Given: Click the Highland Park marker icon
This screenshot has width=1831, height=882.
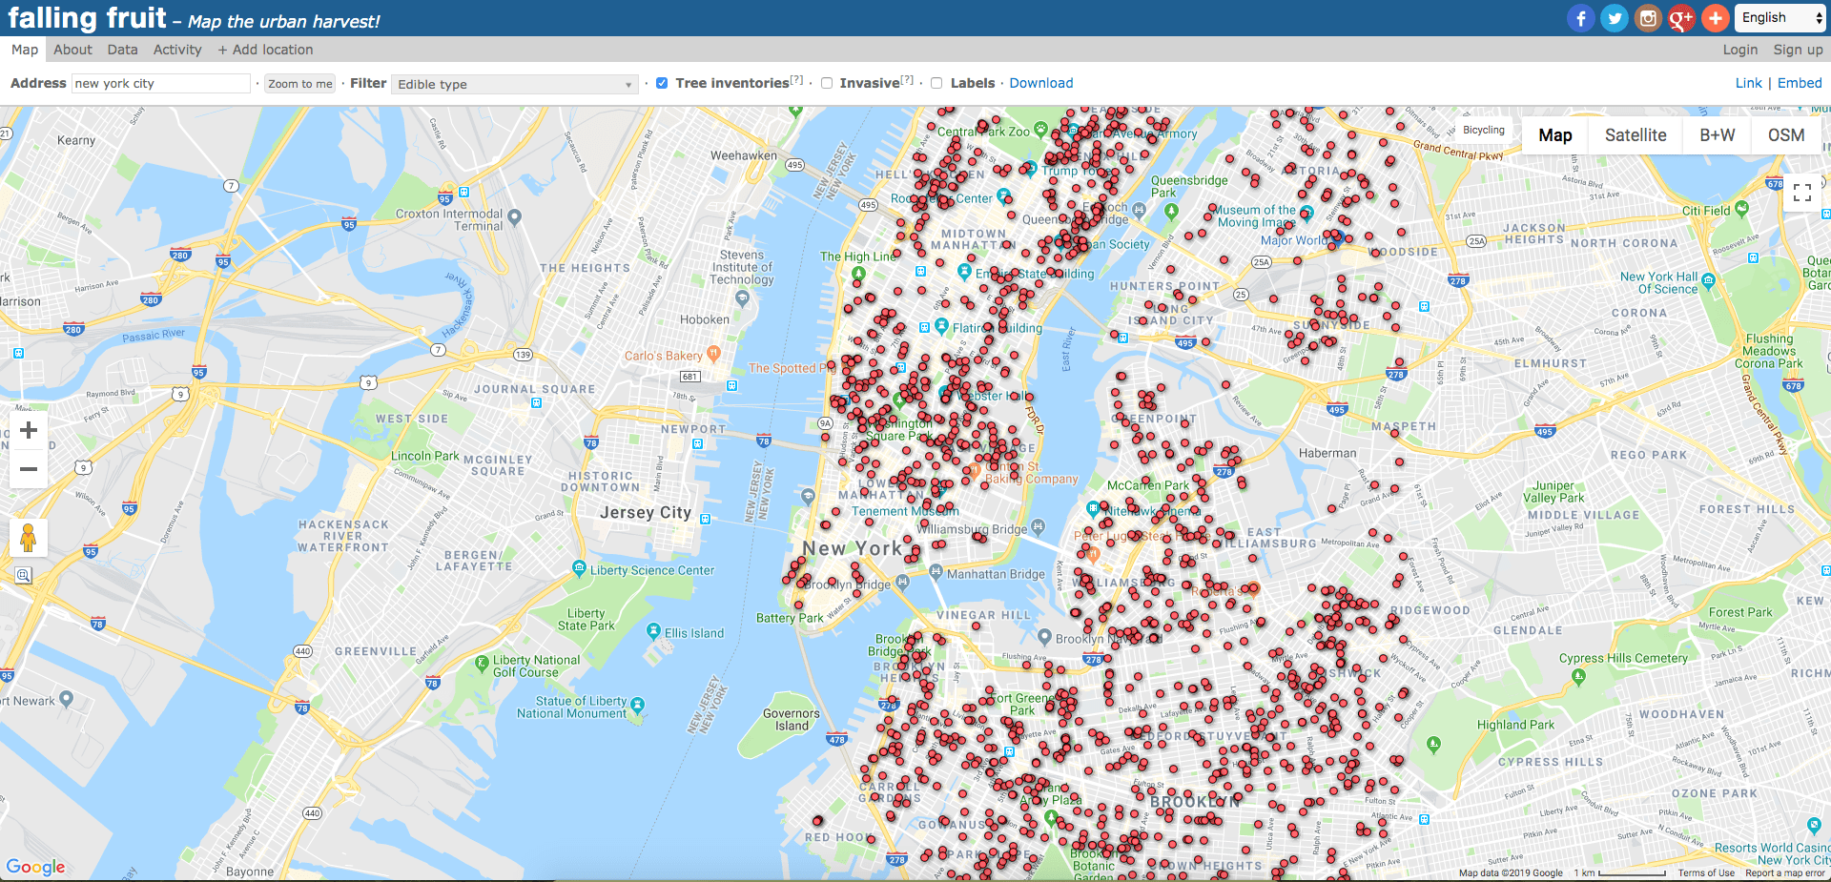Looking at the screenshot, I should (1433, 743).
